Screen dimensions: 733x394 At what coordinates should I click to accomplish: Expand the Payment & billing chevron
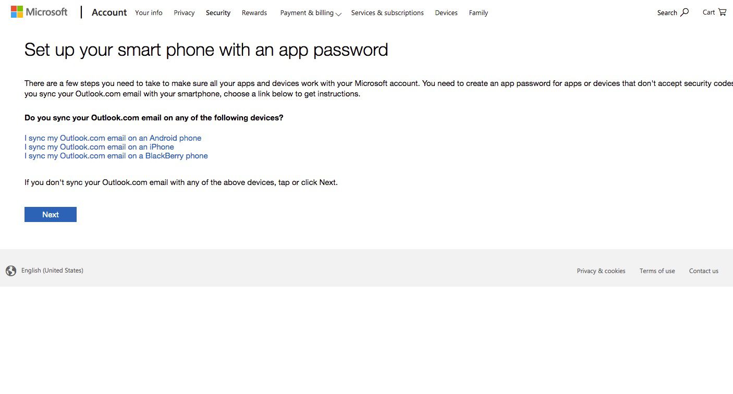(338, 14)
